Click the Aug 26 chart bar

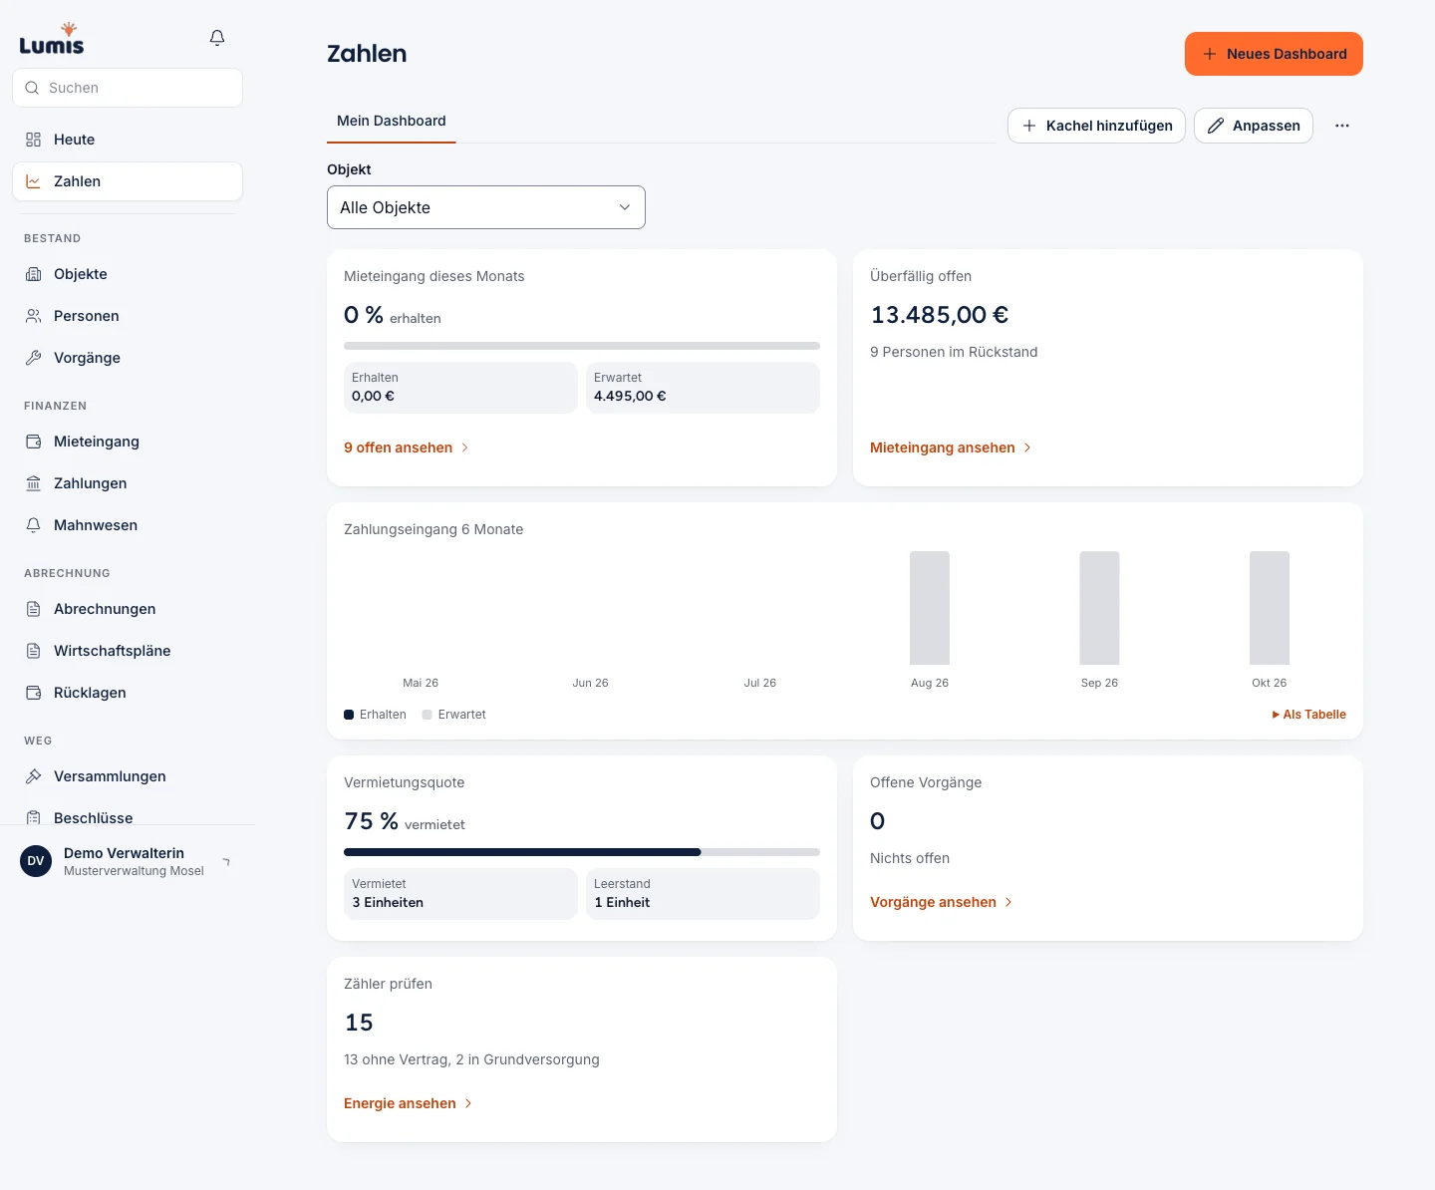pos(930,608)
